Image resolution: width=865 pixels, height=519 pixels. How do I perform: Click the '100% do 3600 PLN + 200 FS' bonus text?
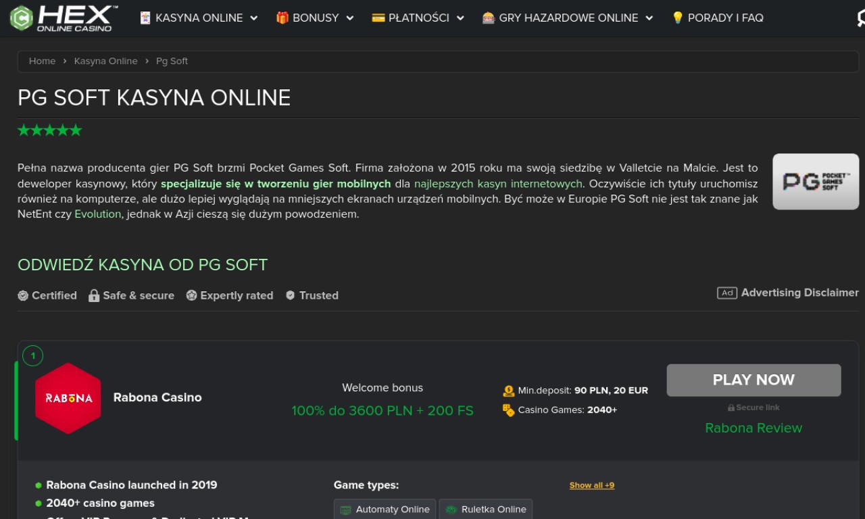click(382, 410)
